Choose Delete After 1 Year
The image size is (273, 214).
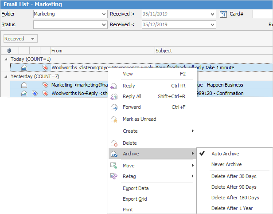[233, 208]
